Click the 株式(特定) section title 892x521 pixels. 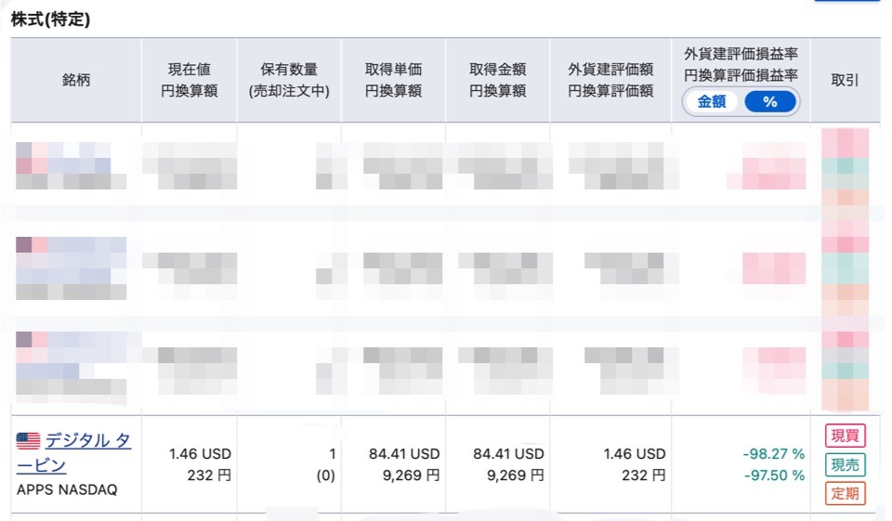tap(50, 20)
